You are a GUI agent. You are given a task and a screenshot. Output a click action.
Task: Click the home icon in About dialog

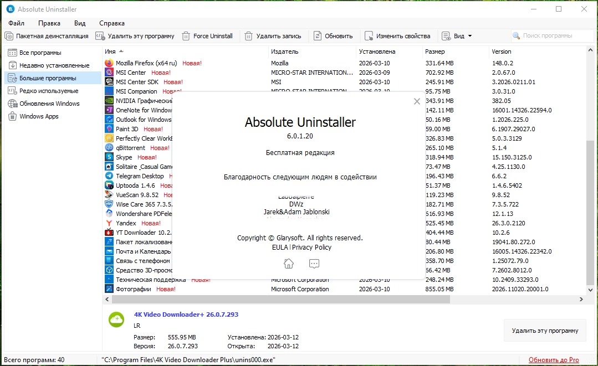[x=289, y=264]
